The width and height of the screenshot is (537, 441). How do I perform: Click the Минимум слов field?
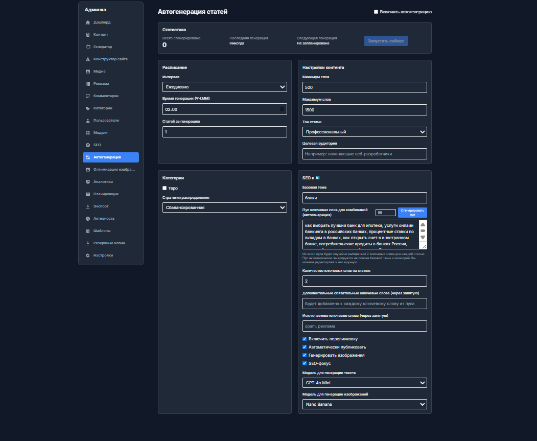pos(365,87)
